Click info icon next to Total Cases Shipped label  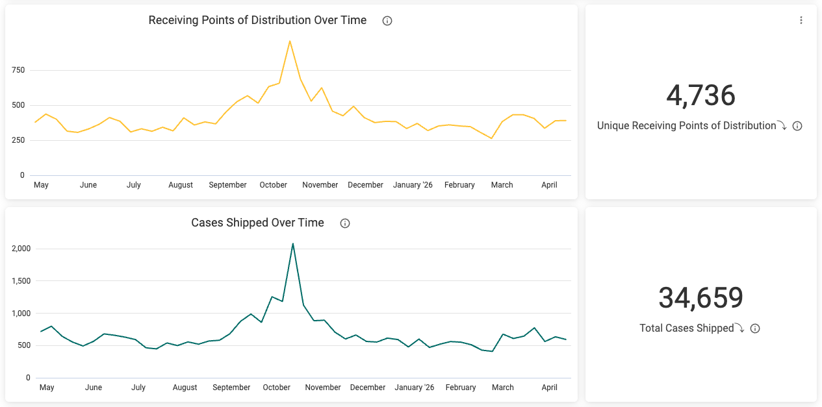click(x=755, y=328)
